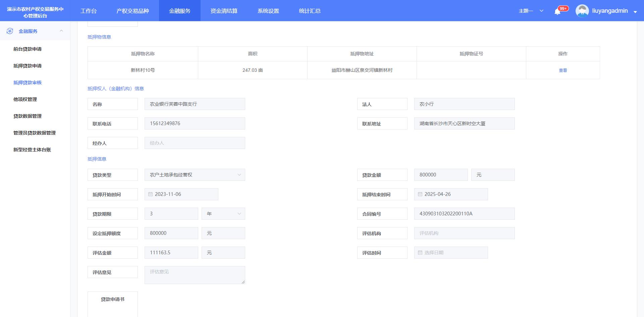Click calendar icon in 抵押开始时间 field
This screenshot has height=317, width=644.
coord(151,194)
